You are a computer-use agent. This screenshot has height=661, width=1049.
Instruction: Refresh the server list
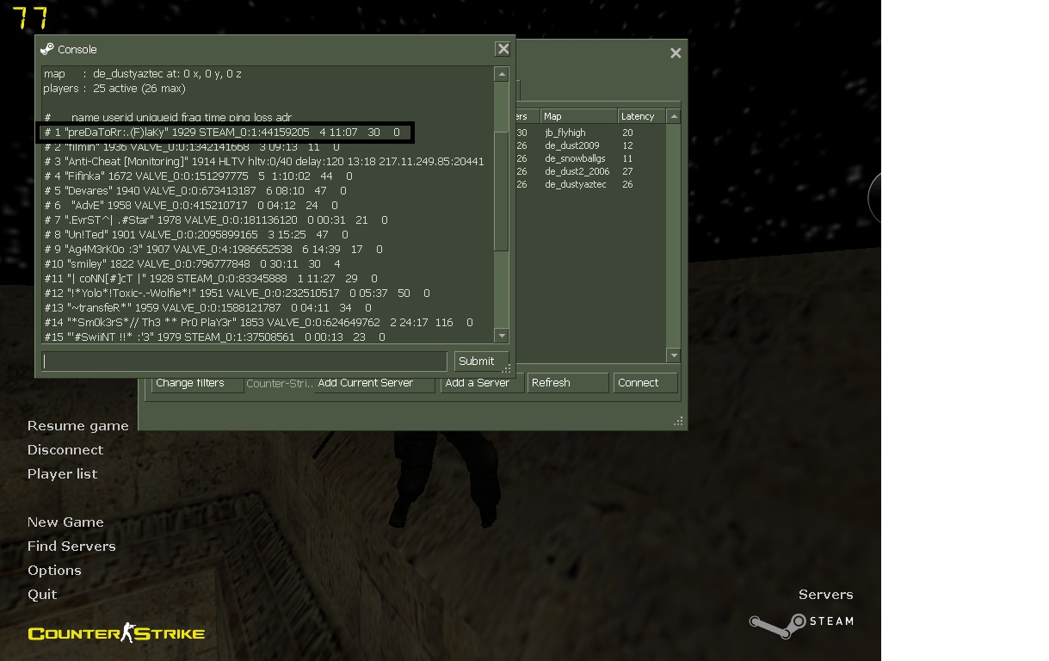pos(568,383)
